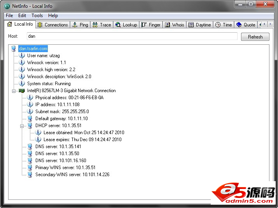Open the Edit menu
The height and width of the screenshot is (208, 278).
22,16
